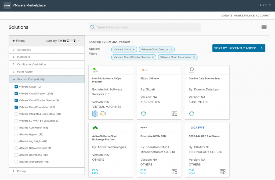Image resolution: width=275 pixels, height=180 pixels.
Task: Click certification badge icon on GitLab Ultimate
Action: (x=174, y=114)
